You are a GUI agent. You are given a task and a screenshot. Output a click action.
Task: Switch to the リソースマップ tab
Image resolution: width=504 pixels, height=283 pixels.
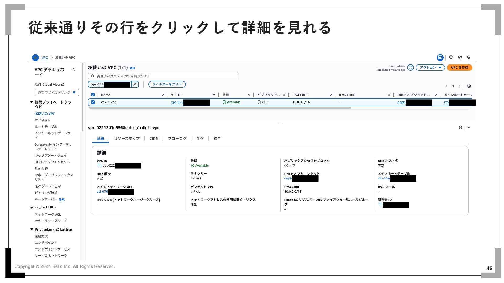click(x=127, y=139)
